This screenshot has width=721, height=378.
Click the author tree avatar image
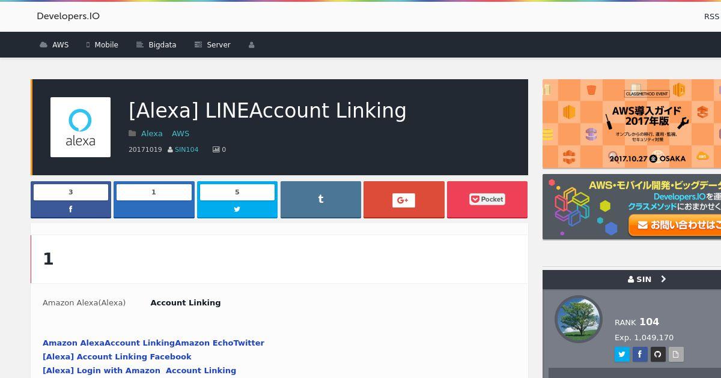pyautogui.click(x=579, y=319)
